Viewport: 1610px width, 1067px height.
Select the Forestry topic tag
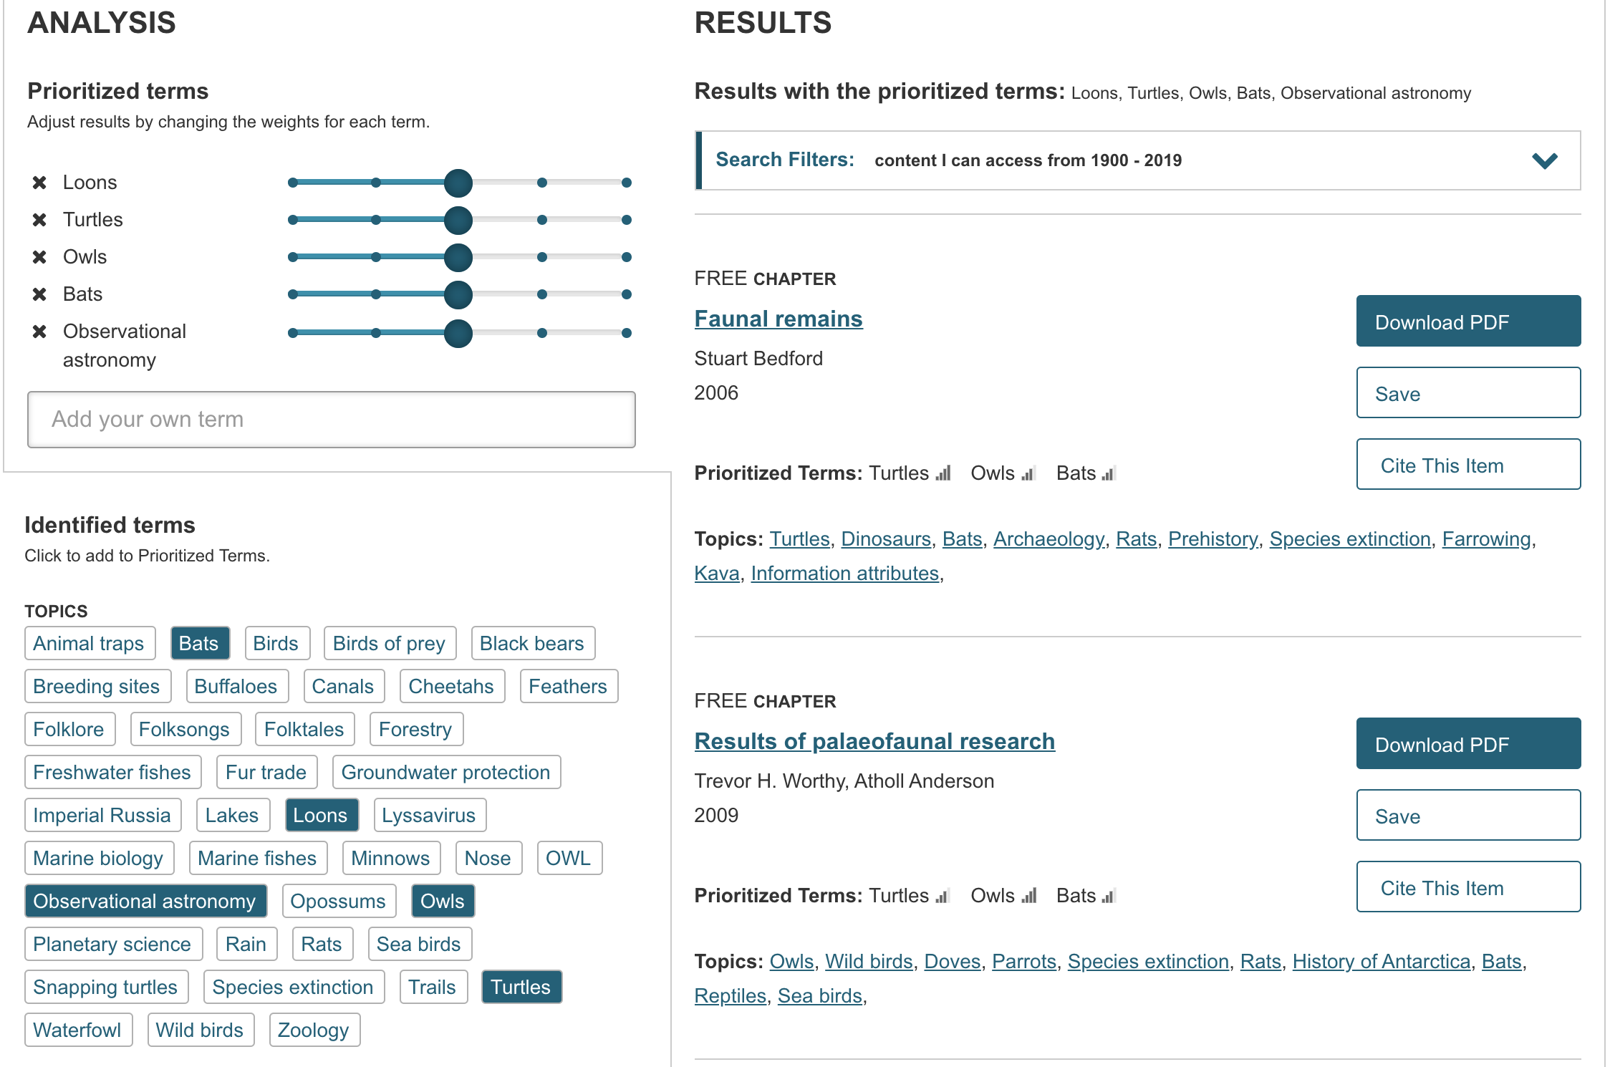[416, 729]
